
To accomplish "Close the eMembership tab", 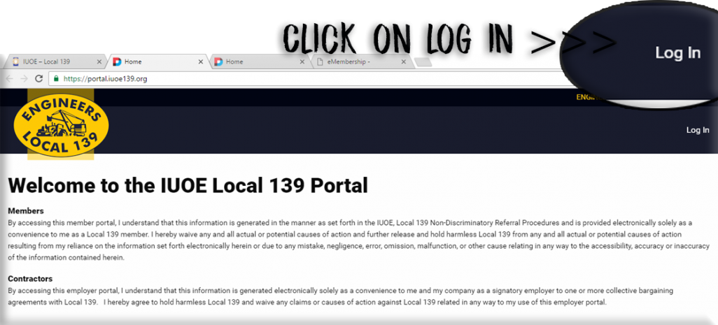I will click(404, 62).
